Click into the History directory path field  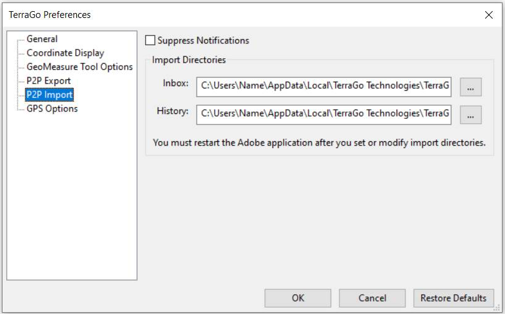pos(324,115)
